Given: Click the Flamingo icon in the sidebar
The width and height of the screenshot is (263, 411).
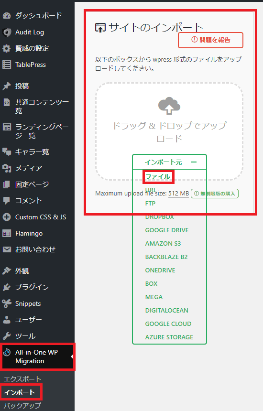Looking at the screenshot, I should pos(7,233).
